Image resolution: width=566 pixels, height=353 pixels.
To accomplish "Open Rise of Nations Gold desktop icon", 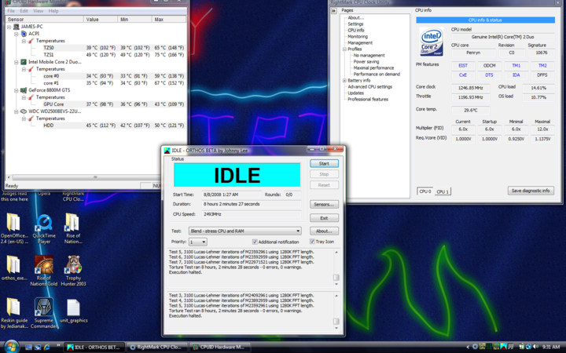I will click(x=44, y=265).
